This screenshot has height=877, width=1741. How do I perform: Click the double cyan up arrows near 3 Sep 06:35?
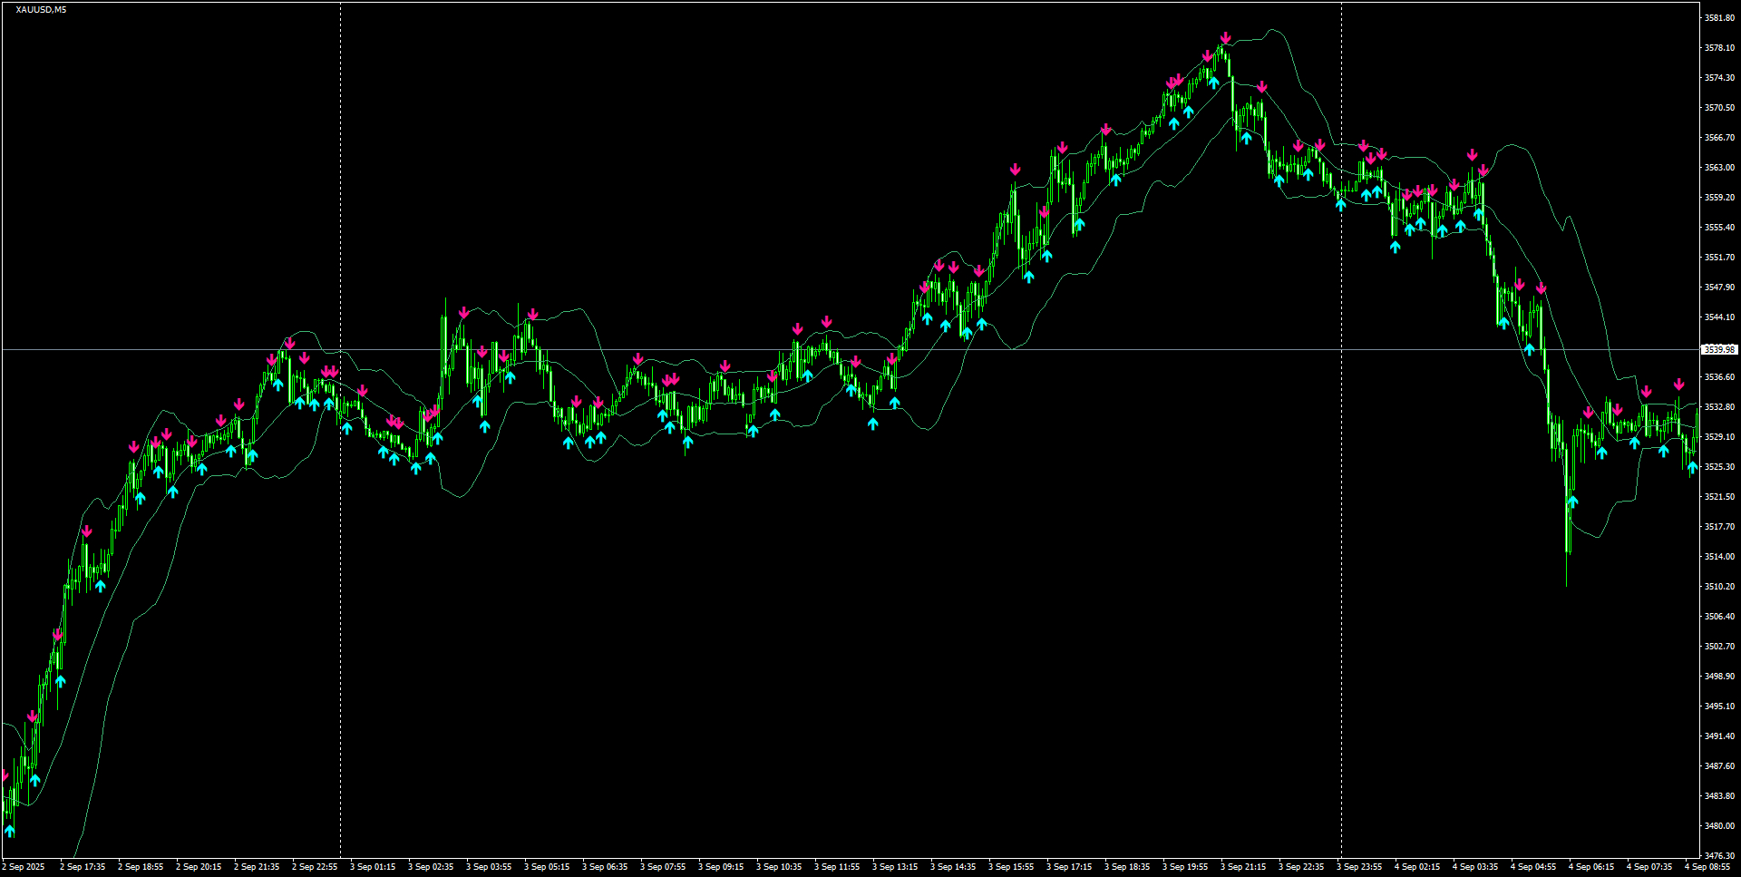point(594,440)
